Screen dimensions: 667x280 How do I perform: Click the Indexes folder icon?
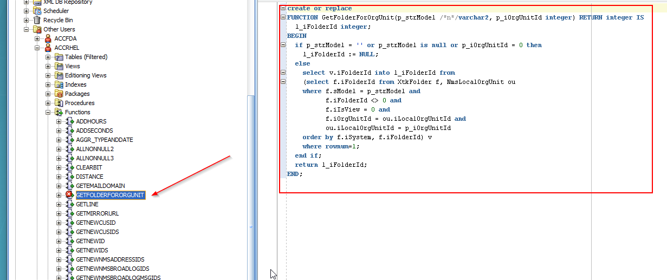(x=59, y=84)
